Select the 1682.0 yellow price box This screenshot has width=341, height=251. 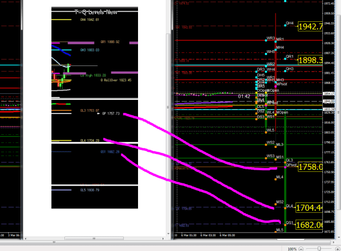309,225
